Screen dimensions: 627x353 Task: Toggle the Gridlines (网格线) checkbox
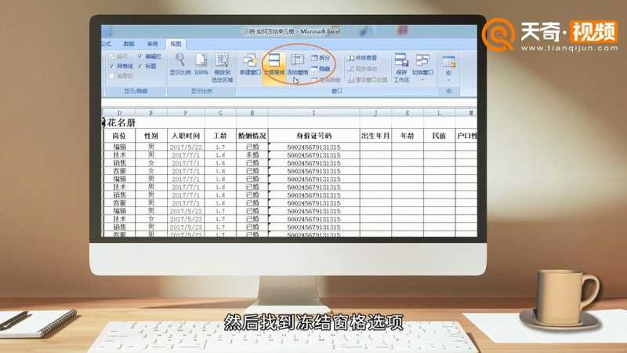pos(121,66)
